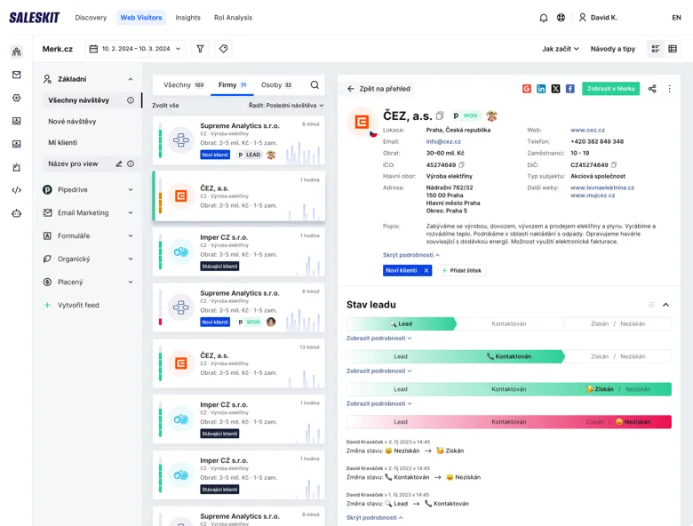Open the 8 minut Supreme Analytics LEAD card
693x526 pixels.
(x=239, y=140)
